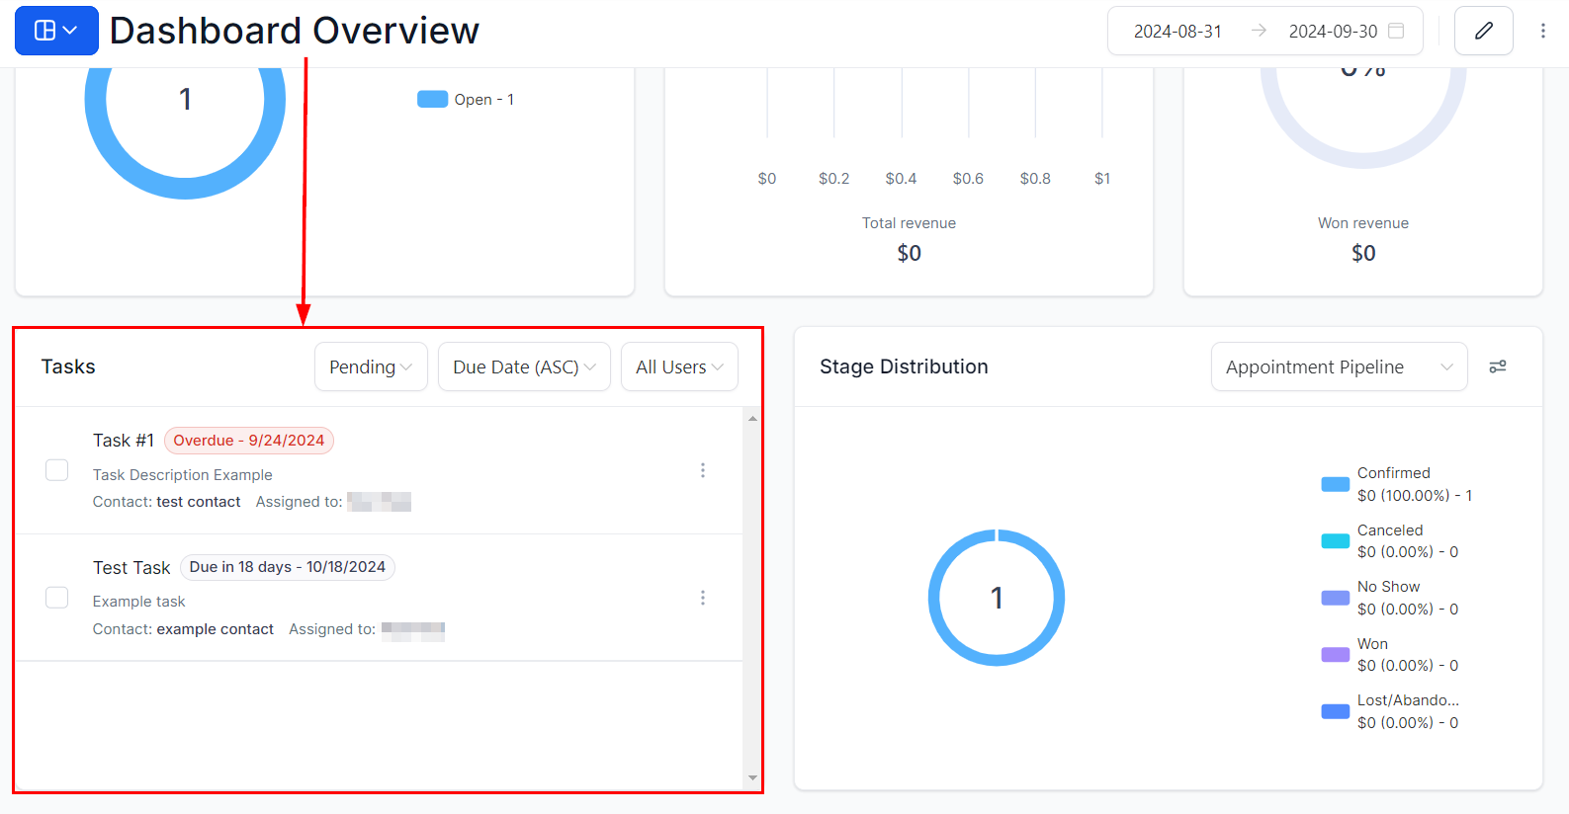This screenshot has height=814, width=1569.
Task: Open the Due Date (ASC) sort dropdown
Action: (524, 366)
